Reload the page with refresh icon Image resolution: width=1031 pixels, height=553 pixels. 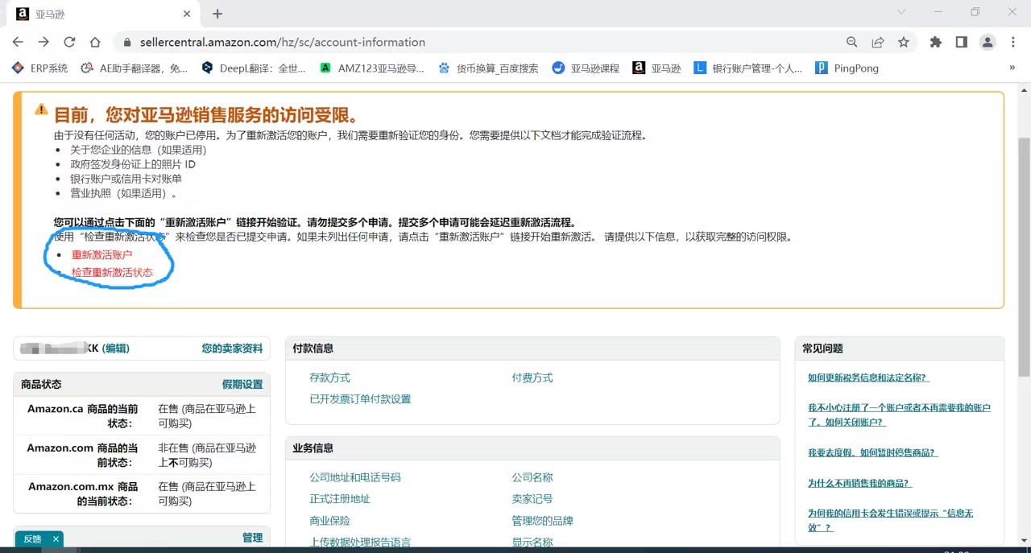[69, 42]
